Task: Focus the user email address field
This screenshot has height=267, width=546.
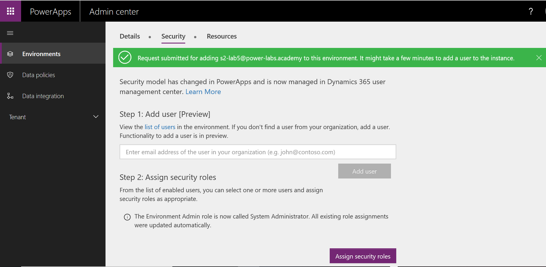Action: [258, 152]
